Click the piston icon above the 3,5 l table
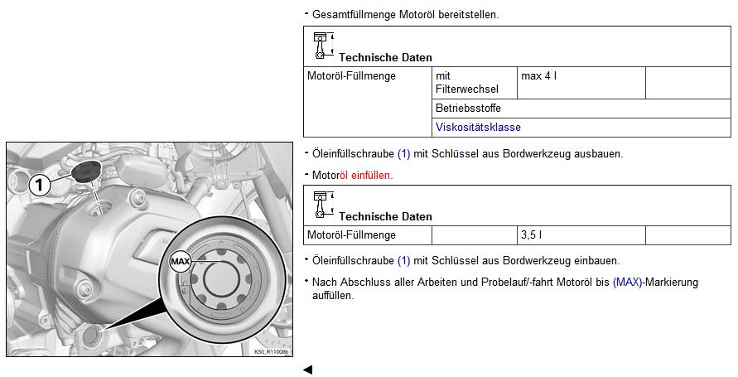Image resolution: width=738 pixels, height=377 pixels. (322, 203)
